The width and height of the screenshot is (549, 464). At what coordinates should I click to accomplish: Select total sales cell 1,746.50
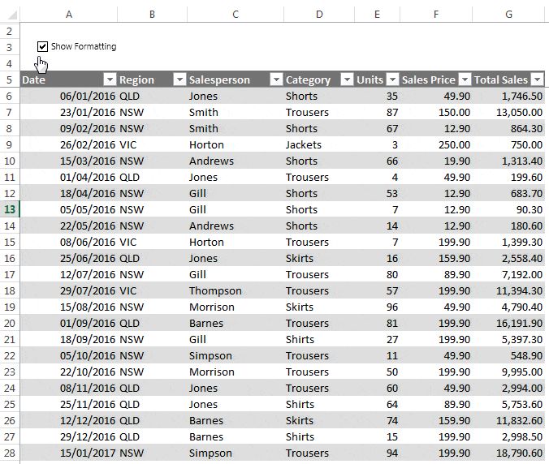(x=508, y=97)
